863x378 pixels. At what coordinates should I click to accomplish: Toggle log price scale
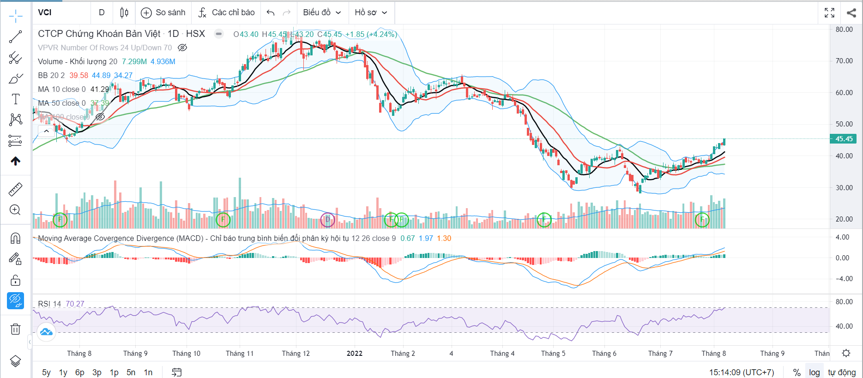pos(814,372)
